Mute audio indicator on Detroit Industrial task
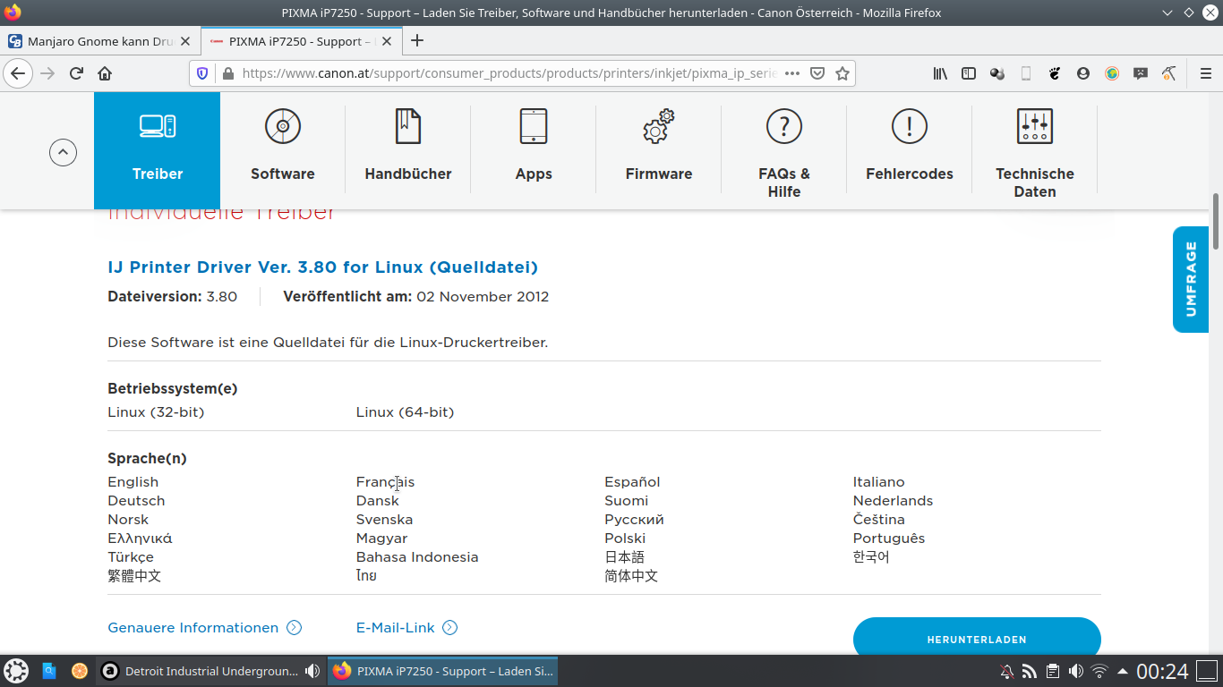The height and width of the screenshot is (687, 1223). click(312, 671)
